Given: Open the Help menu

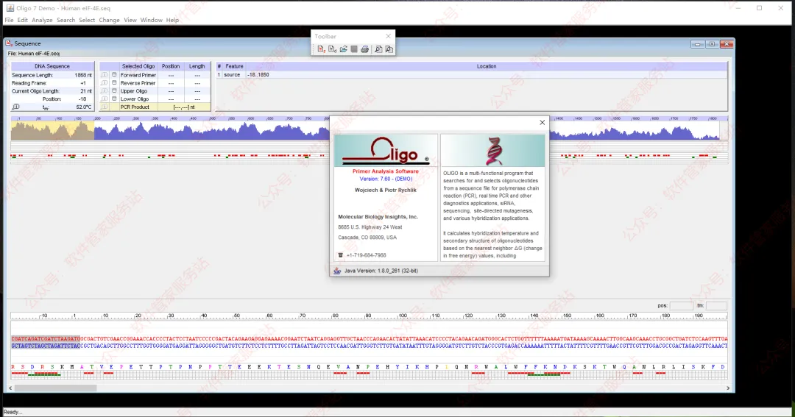Looking at the screenshot, I should [172, 21].
